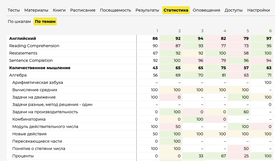
Task: Click the Restatements cell showing 58
Action: pyautogui.click(x=246, y=53)
